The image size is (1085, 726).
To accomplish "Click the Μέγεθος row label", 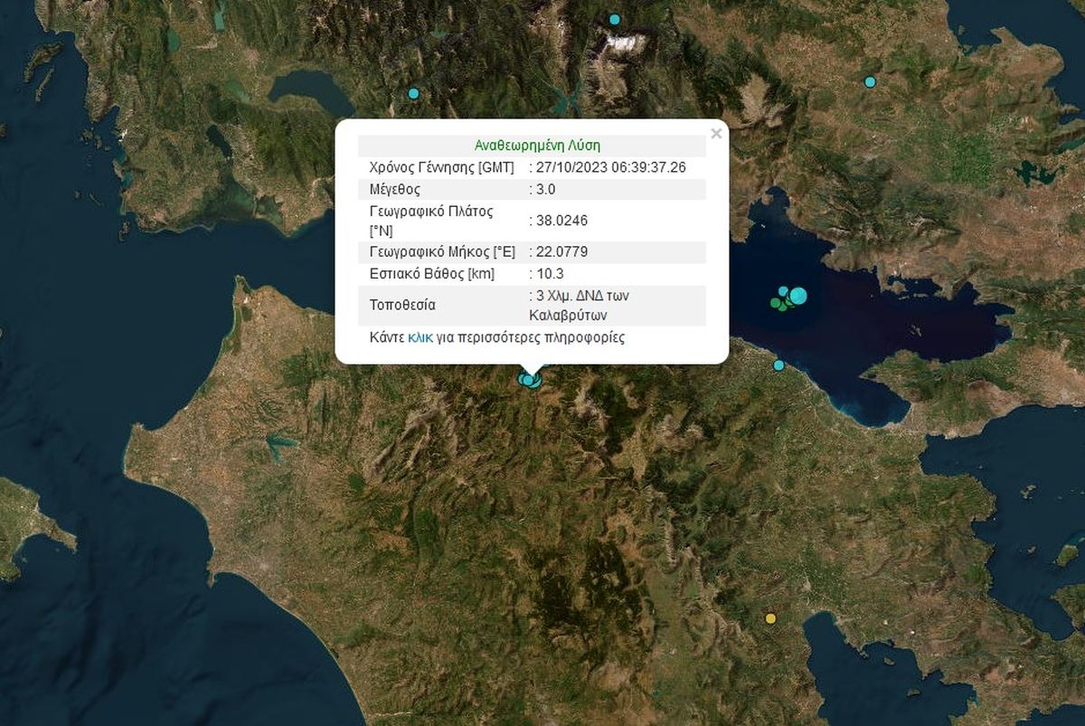I will (395, 190).
